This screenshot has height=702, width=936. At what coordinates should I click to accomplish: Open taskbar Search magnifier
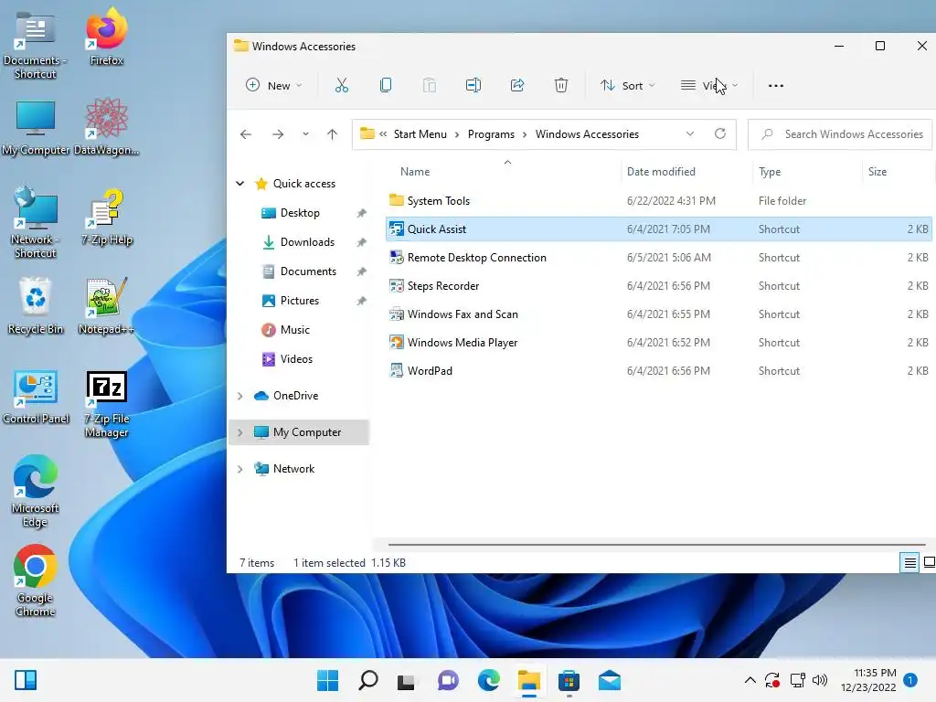tap(367, 680)
